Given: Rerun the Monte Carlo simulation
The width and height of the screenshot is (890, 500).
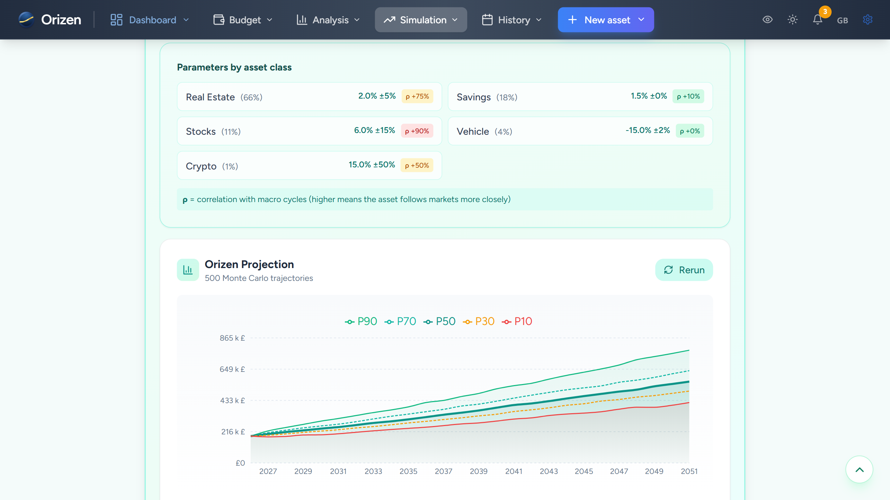Looking at the screenshot, I should pyautogui.click(x=683, y=270).
